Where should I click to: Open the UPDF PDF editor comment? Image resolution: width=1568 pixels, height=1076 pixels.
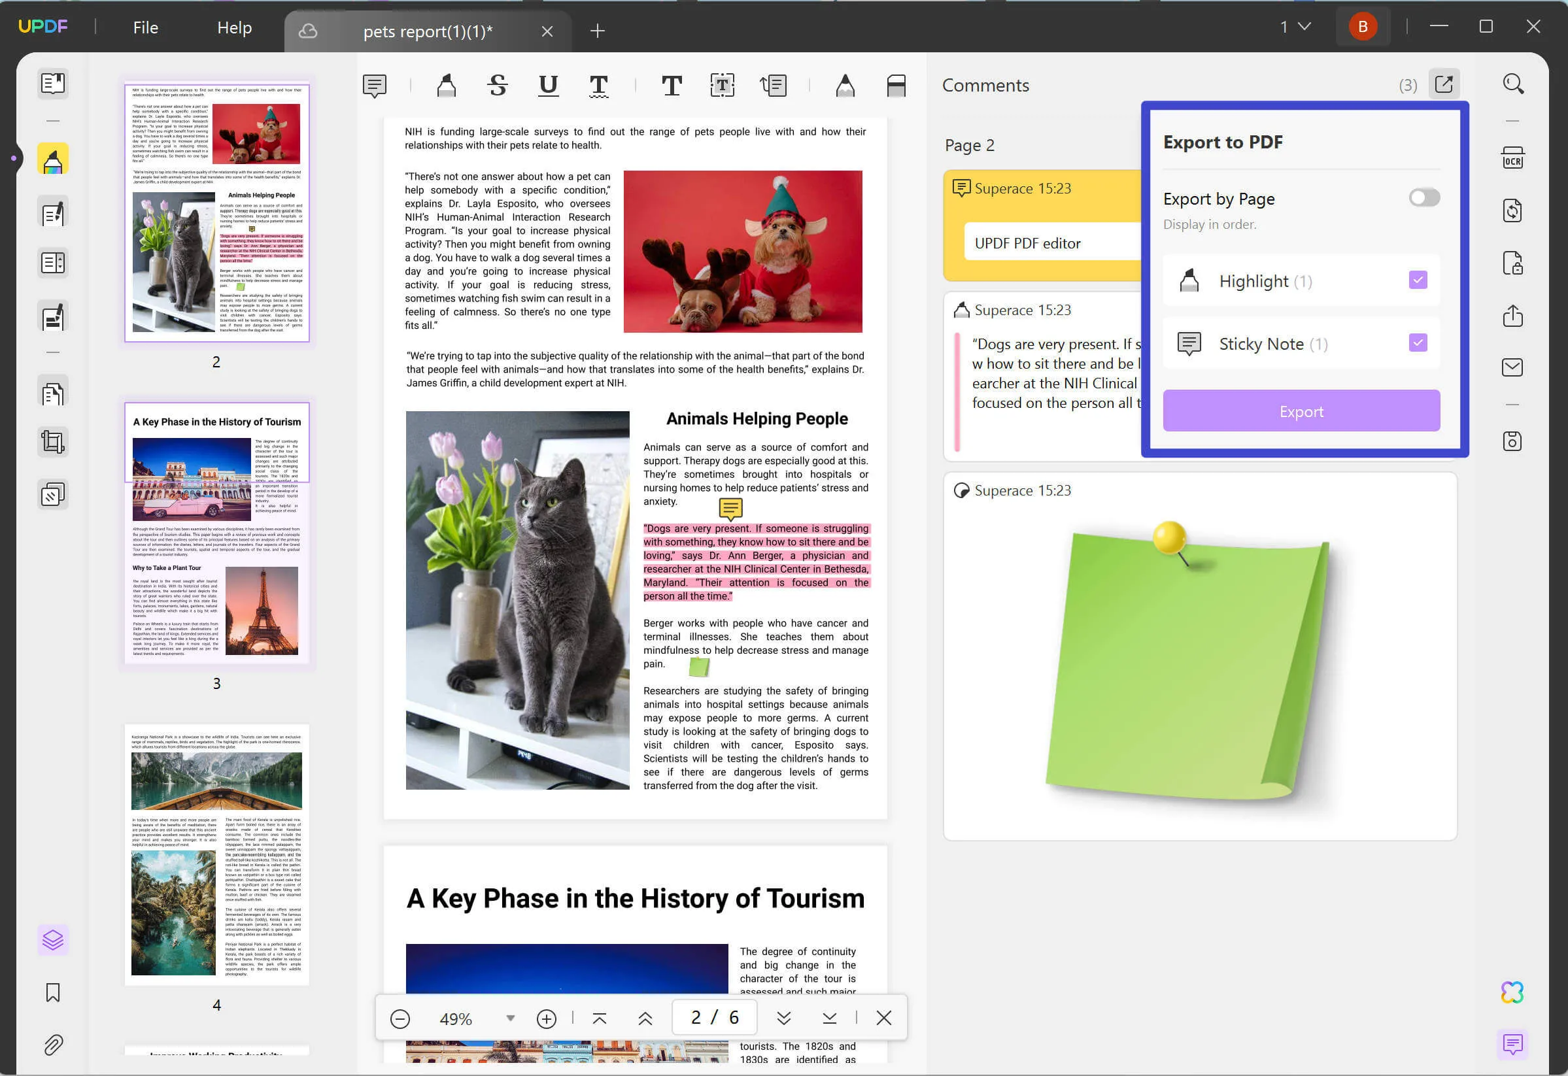(x=1044, y=226)
